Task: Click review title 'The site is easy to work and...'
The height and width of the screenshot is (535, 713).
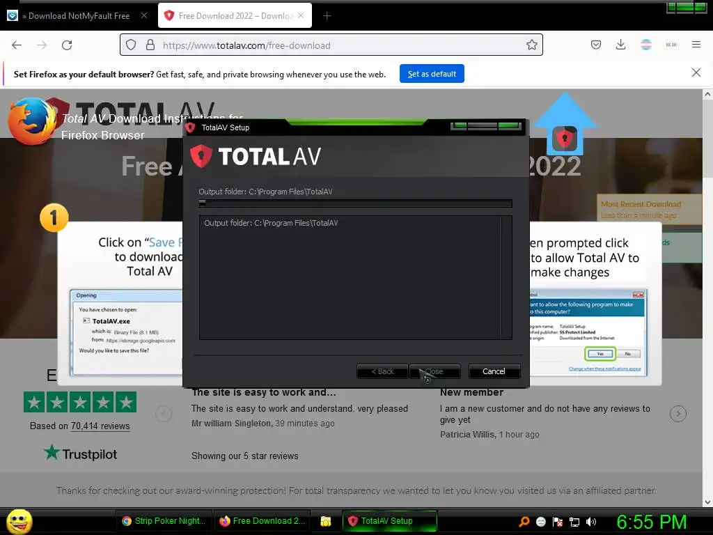Action: (x=264, y=392)
